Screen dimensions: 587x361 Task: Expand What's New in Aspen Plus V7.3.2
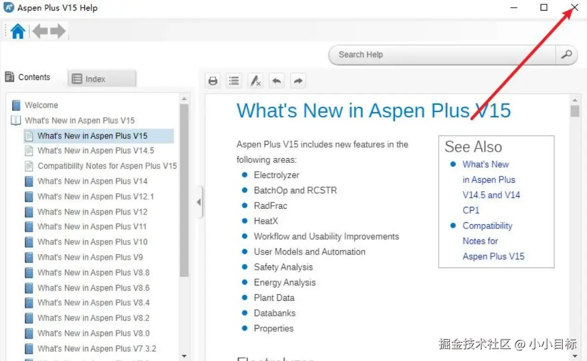point(97,348)
